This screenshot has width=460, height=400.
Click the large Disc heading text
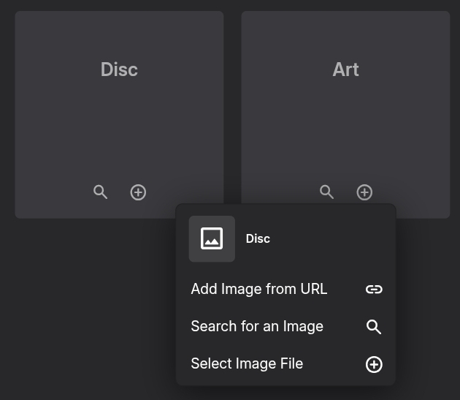[119, 69]
